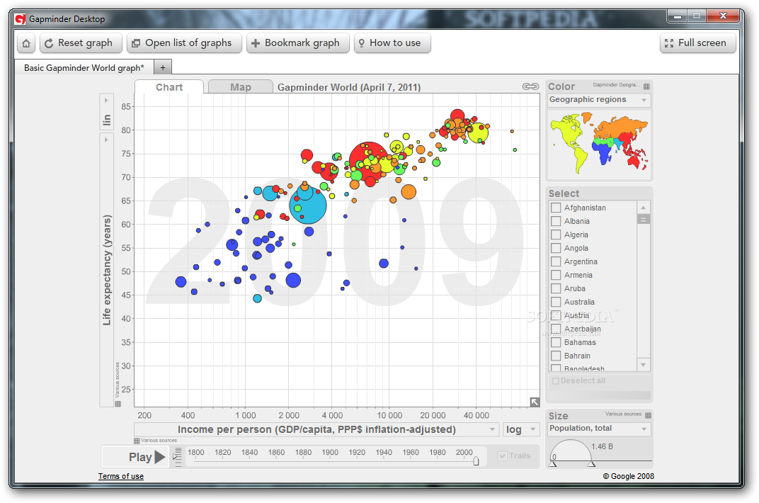This screenshot has width=759, height=503.
Task: Switch to the Chart tab
Action: pos(169,87)
